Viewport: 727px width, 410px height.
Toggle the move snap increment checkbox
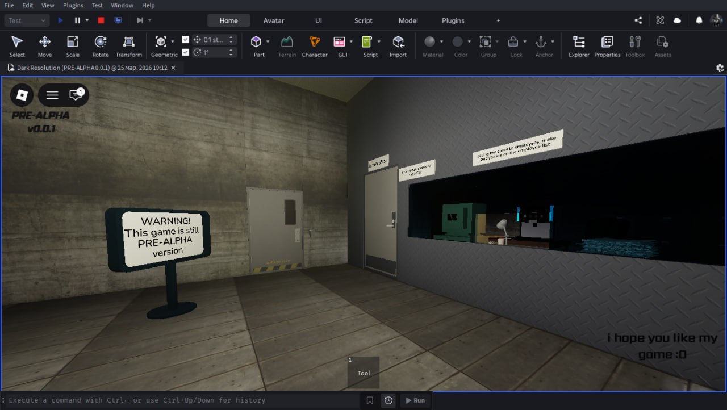point(185,40)
